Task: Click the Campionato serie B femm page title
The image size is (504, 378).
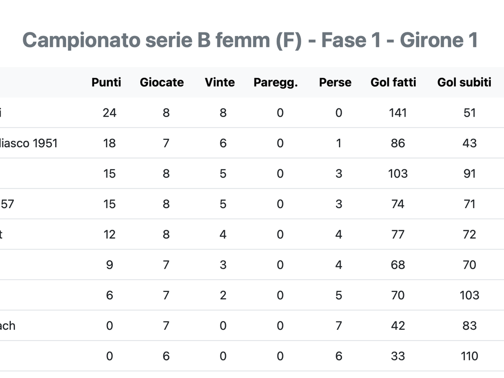Action: (x=250, y=40)
